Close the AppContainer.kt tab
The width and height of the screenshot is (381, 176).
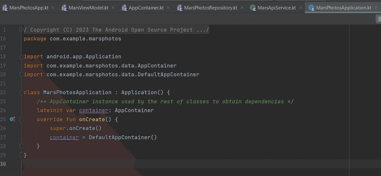click(x=168, y=7)
